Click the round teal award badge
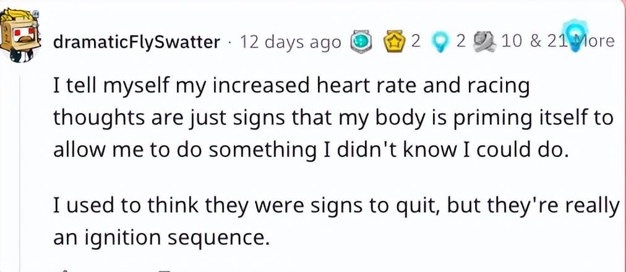The height and width of the screenshot is (272, 626). point(361,42)
